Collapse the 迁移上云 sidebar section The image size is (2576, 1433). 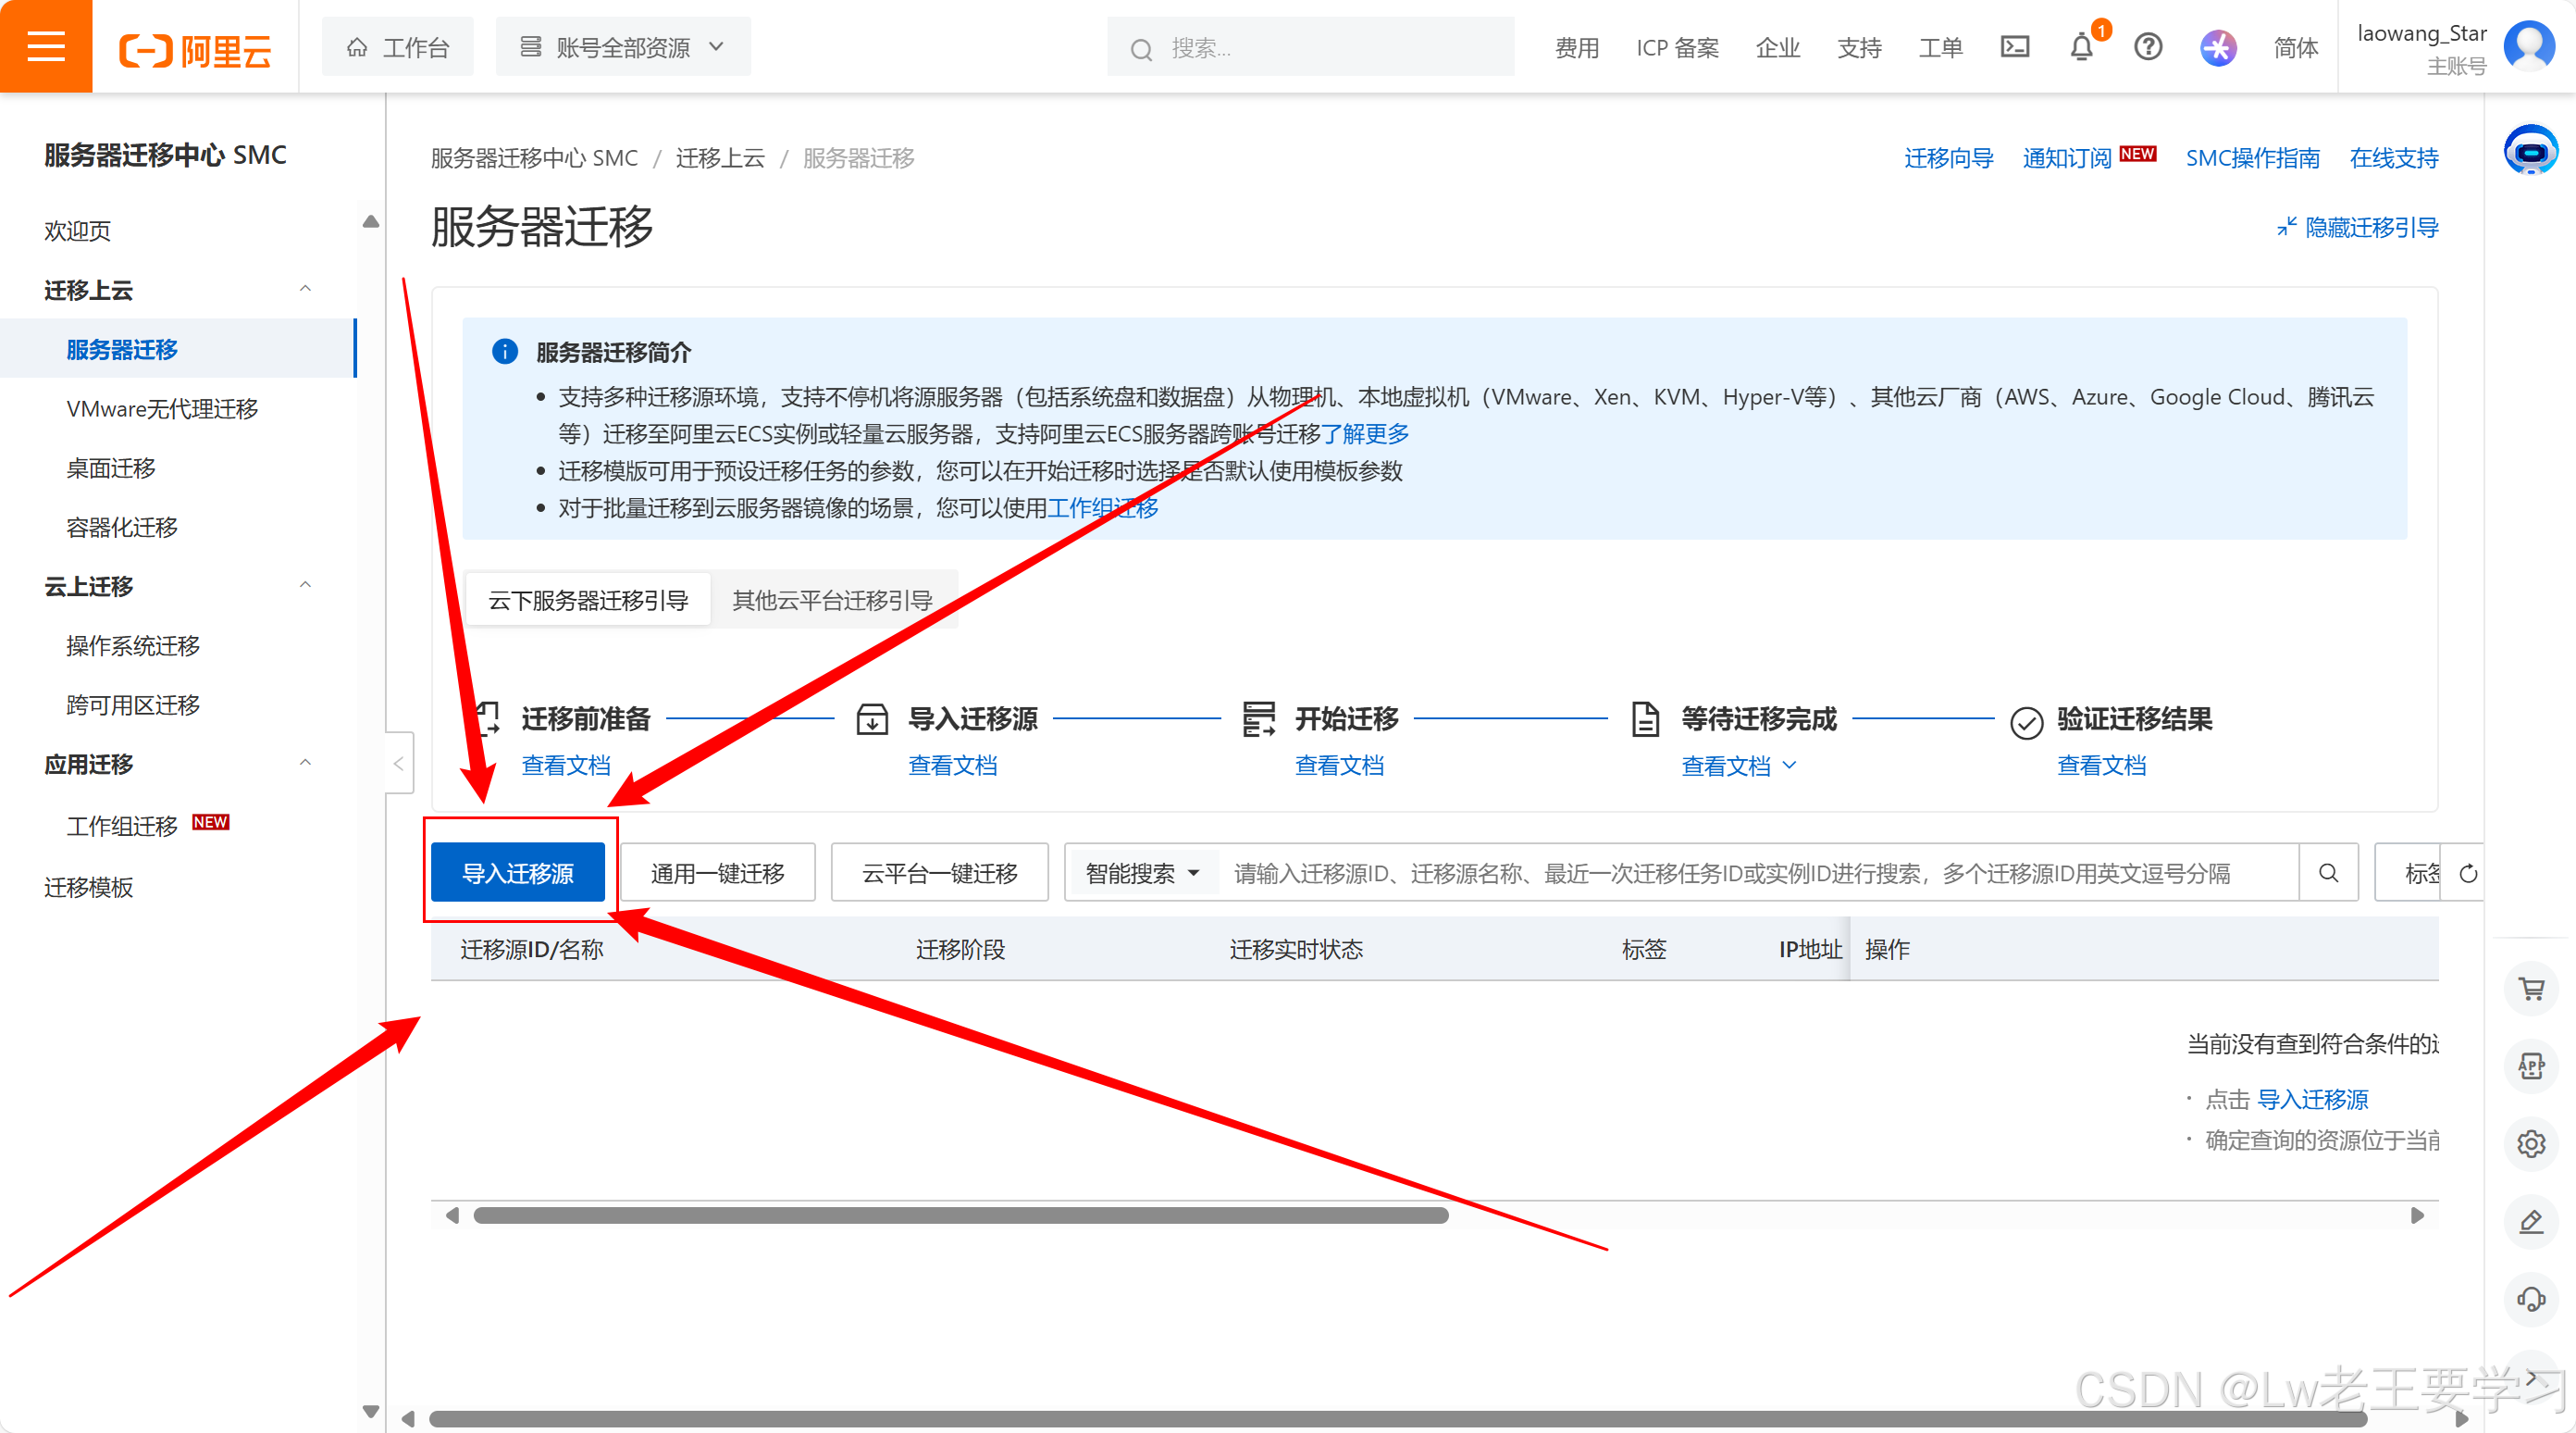(306, 289)
